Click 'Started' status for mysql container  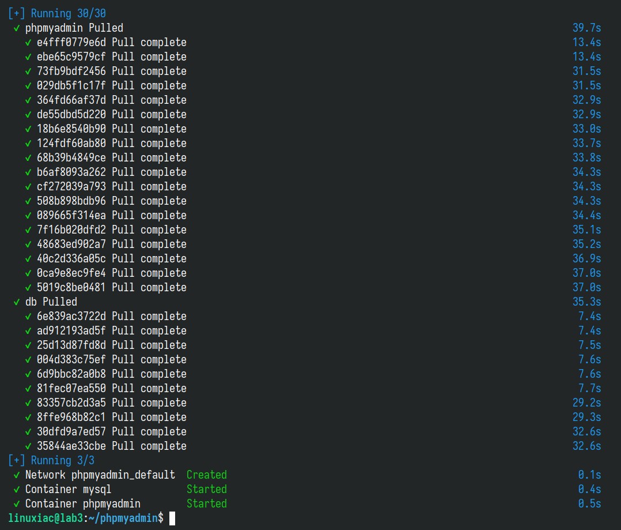pyautogui.click(x=207, y=489)
